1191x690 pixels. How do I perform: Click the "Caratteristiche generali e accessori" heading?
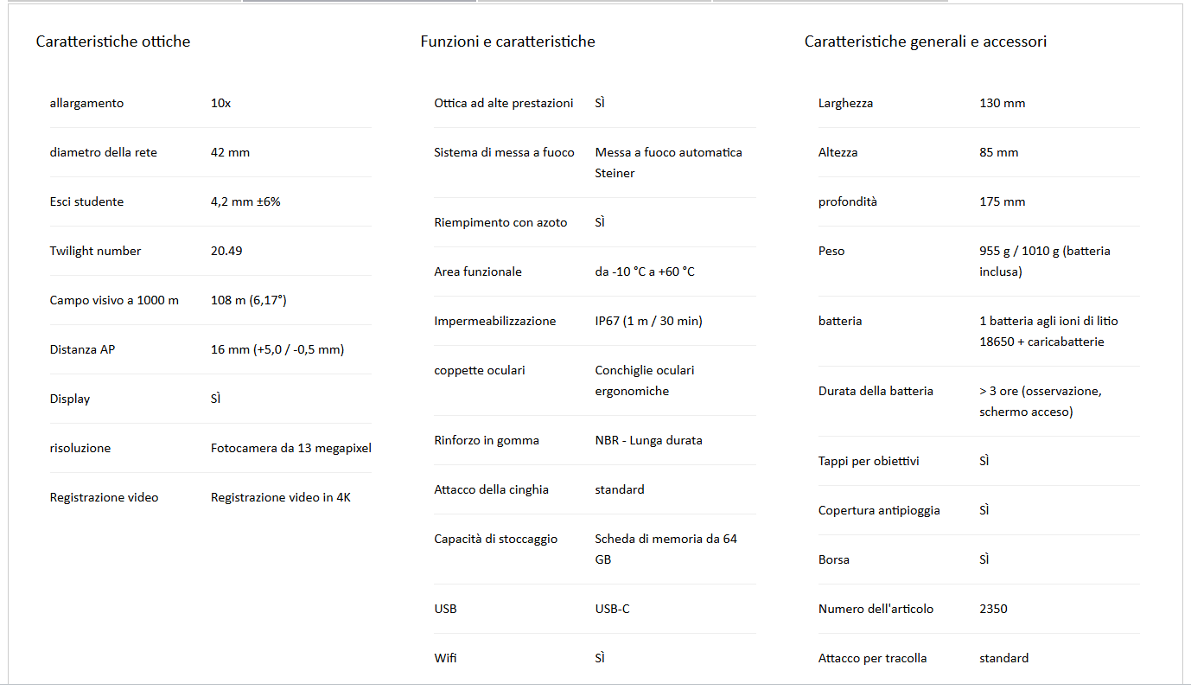pos(925,42)
